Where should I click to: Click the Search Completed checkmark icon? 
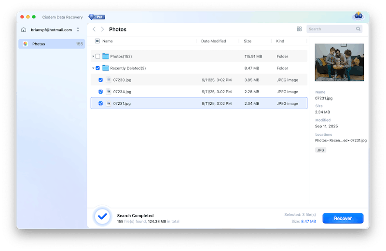coord(102,217)
